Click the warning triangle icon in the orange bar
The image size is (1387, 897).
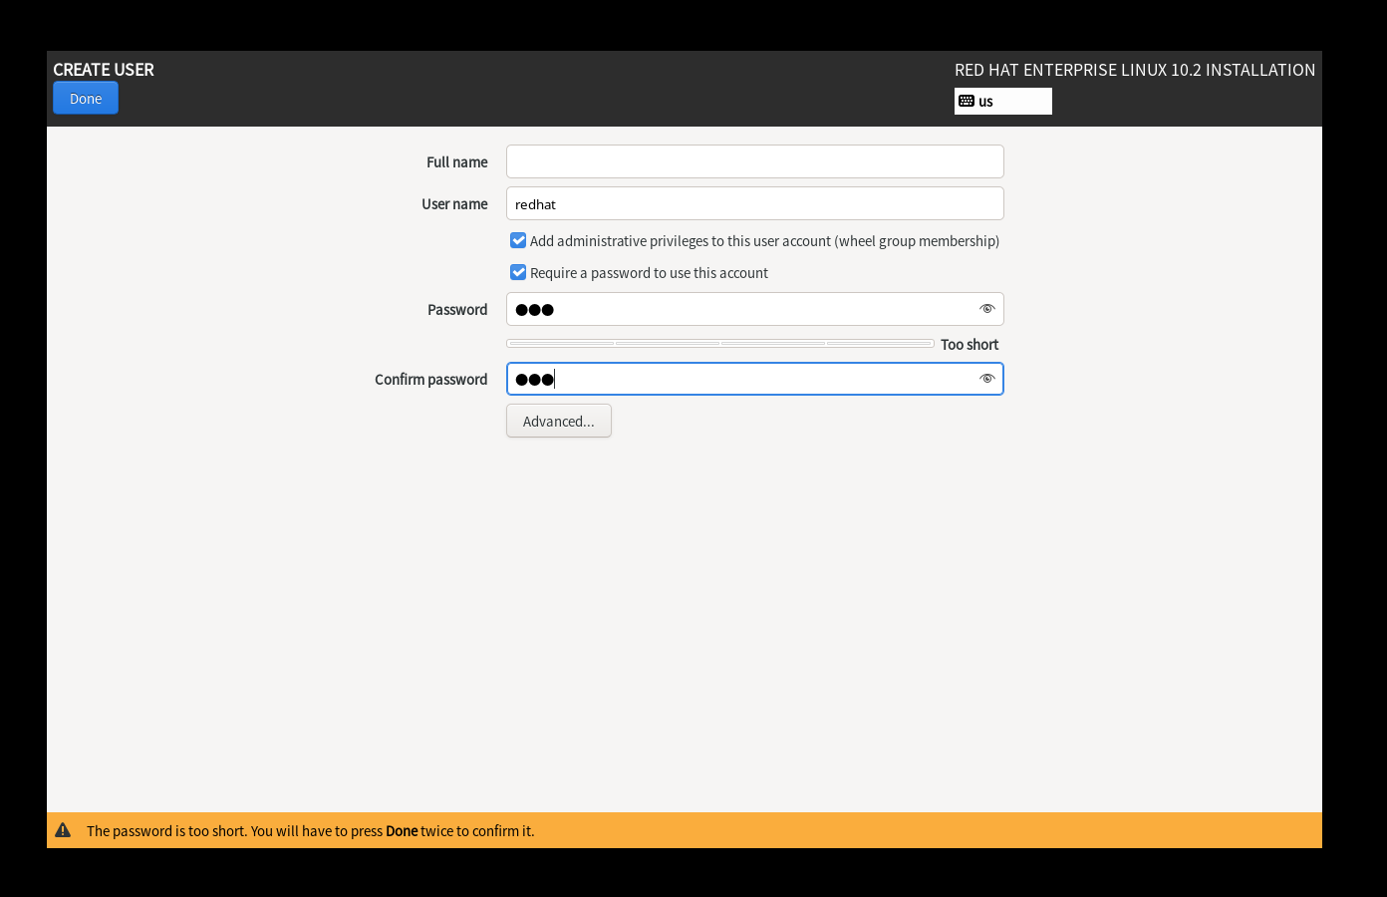point(63,830)
